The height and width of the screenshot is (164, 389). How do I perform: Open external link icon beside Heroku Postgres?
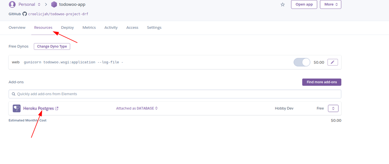click(56, 108)
